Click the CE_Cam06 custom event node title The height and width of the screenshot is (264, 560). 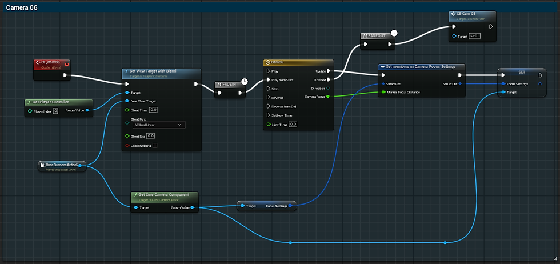(50, 62)
